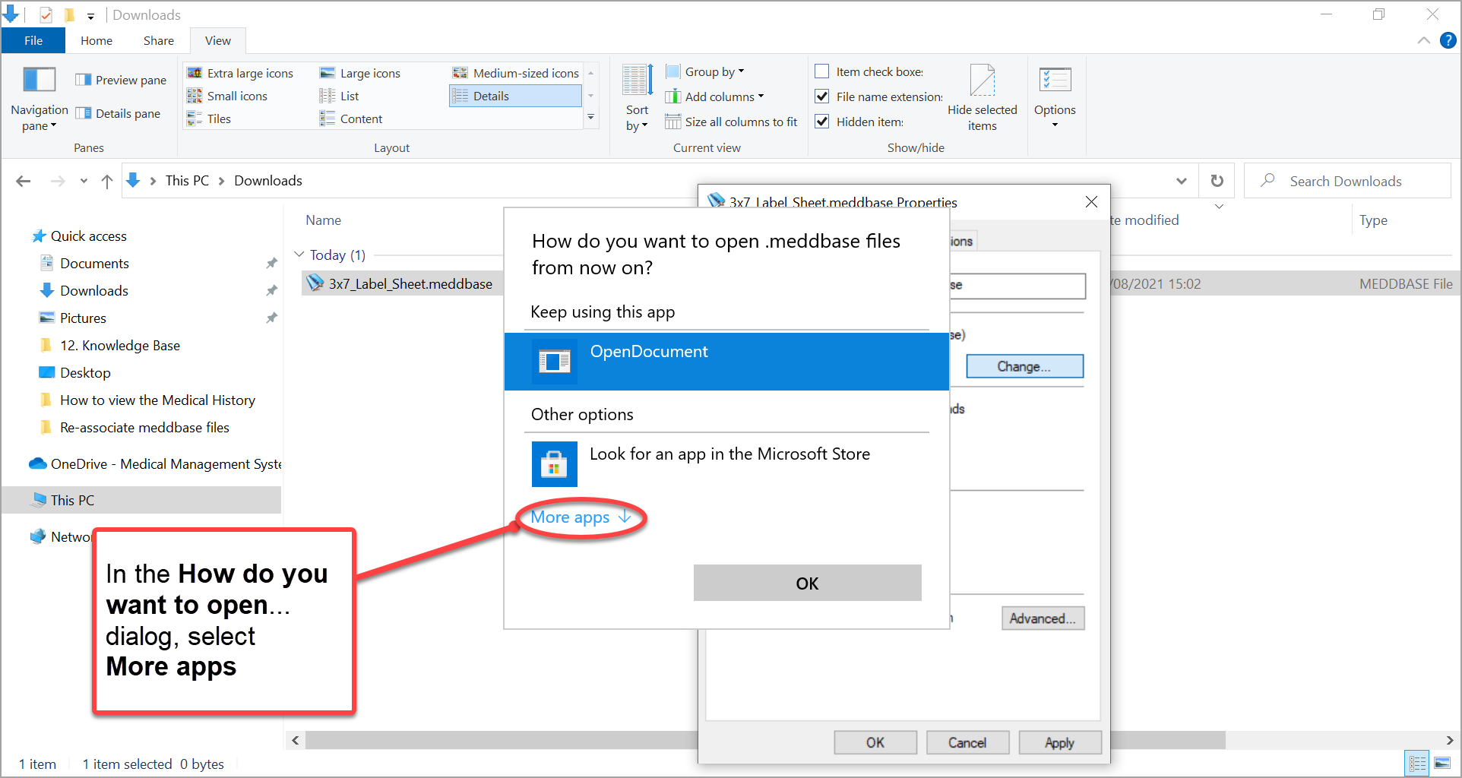The height and width of the screenshot is (778, 1462).
Task: Click Hide selected items
Action: (982, 98)
